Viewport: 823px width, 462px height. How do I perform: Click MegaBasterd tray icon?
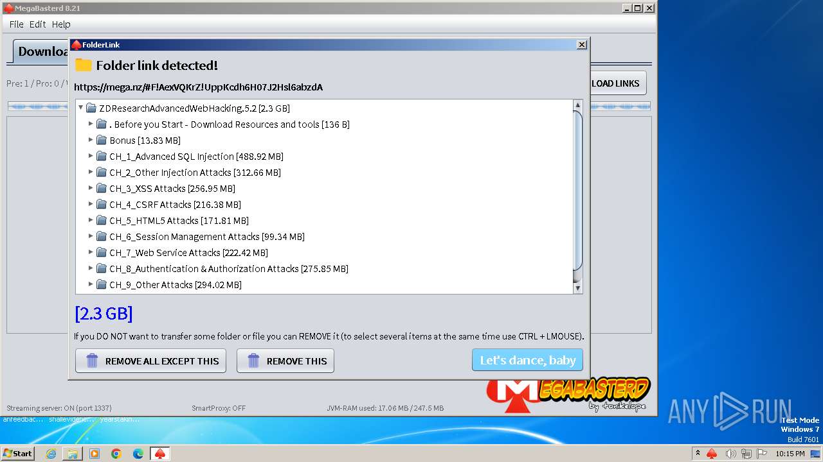click(712, 454)
